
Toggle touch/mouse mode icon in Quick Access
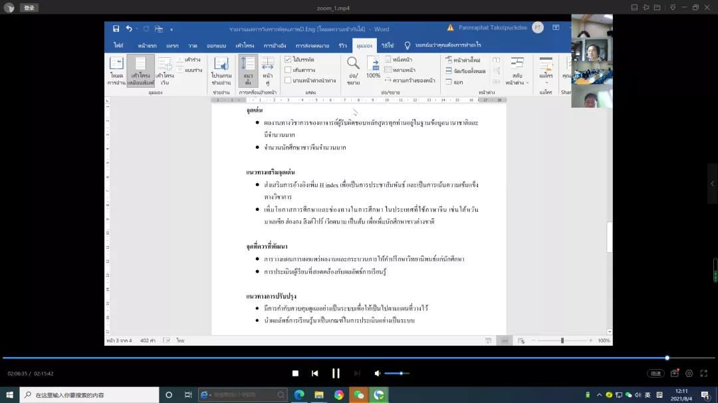[x=159, y=29]
